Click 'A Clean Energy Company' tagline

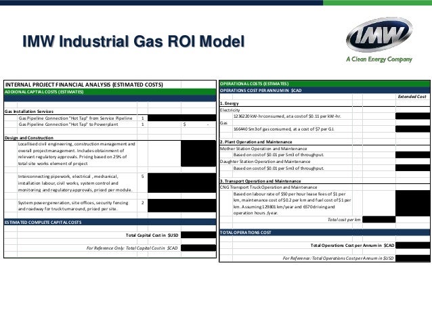[x=379, y=59]
